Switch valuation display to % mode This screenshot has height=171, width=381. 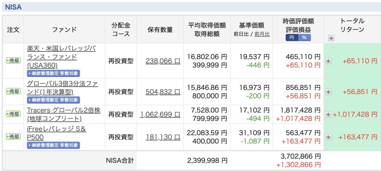click(304, 37)
